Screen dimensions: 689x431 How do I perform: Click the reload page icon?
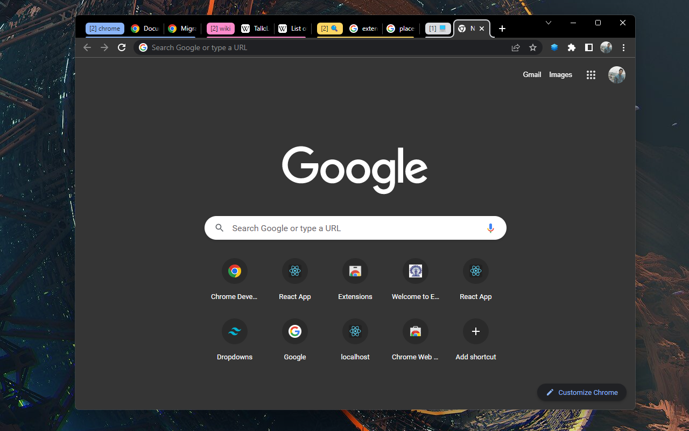122,47
